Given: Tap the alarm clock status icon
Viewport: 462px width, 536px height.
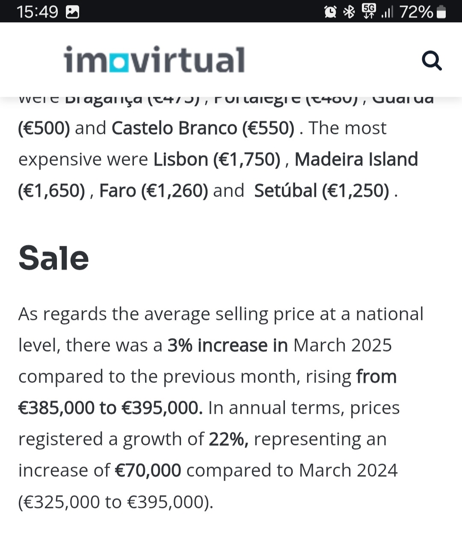Looking at the screenshot, I should 330,12.
